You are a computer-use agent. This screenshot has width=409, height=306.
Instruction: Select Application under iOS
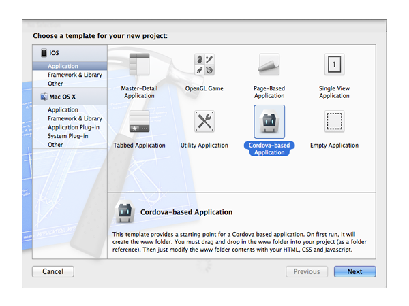[63, 67]
